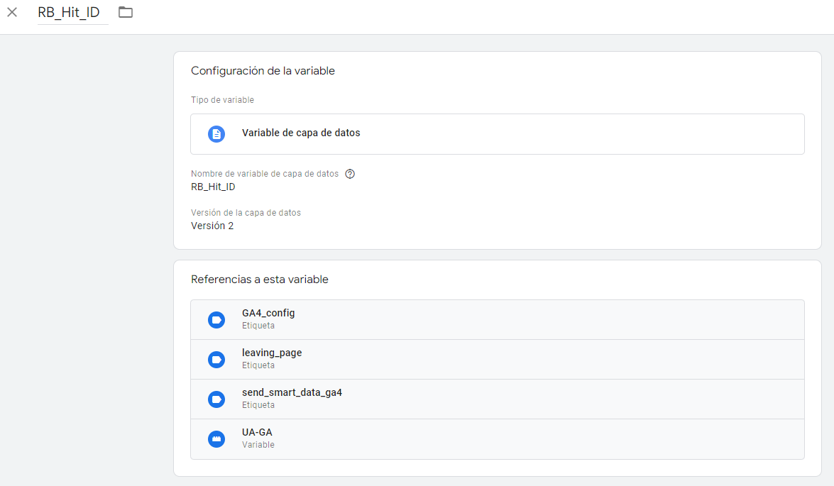Image resolution: width=834 pixels, height=486 pixels.
Task: Edit the RB_Hit_ID title field
Action: click(72, 12)
